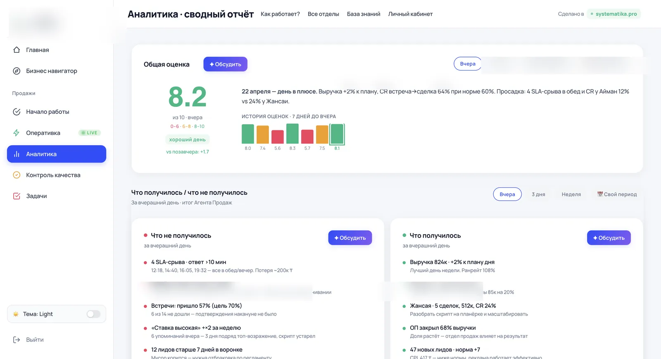Click the vs позавчера: +1.7 text
Image resolution: width=661 pixels, height=359 pixels.
[x=188, y=152]
